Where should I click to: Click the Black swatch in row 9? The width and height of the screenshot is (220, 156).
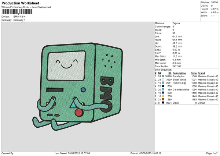163,103
